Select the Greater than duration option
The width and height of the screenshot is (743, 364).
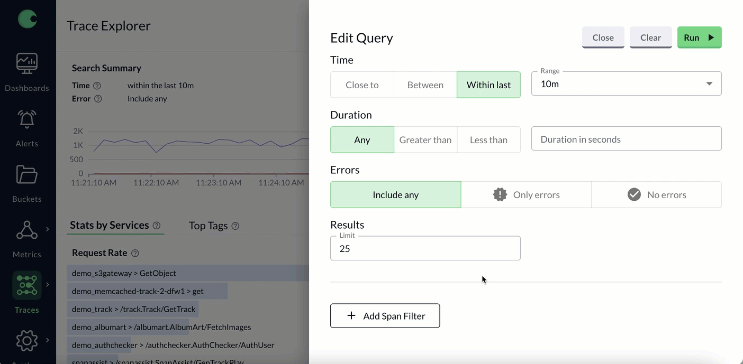(425, 139)
